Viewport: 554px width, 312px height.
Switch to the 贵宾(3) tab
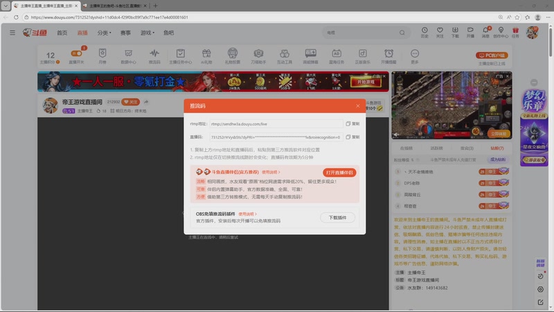click(467, 148)
